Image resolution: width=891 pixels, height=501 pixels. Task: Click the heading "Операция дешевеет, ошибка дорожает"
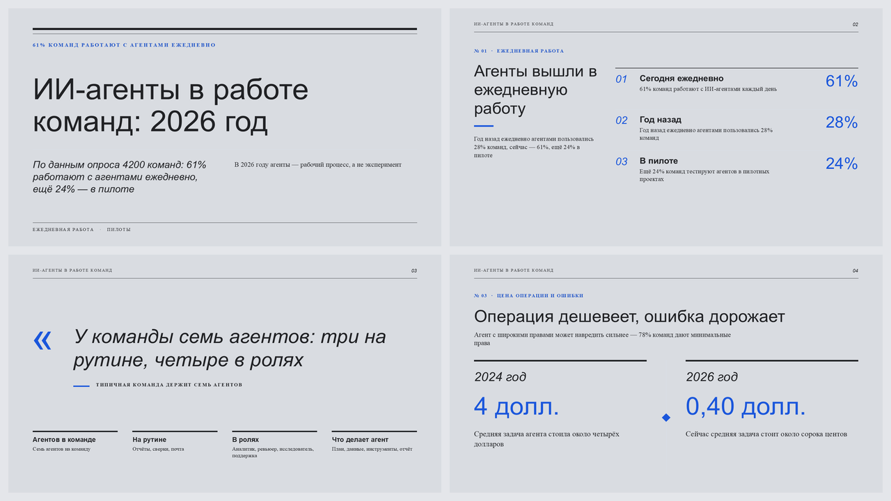pyautogui.click(x=629, y=317)
